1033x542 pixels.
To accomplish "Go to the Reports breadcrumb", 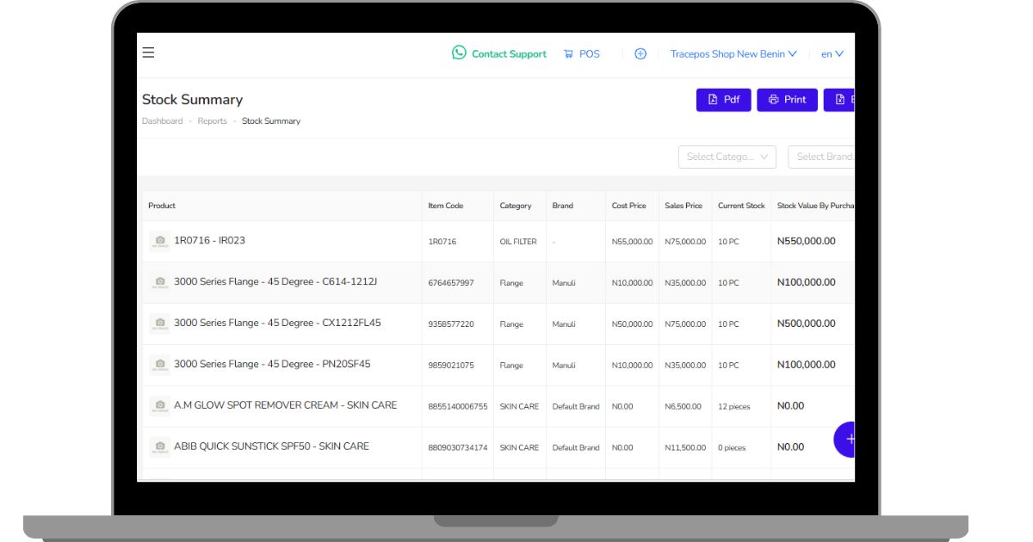I will click(212, 121).
